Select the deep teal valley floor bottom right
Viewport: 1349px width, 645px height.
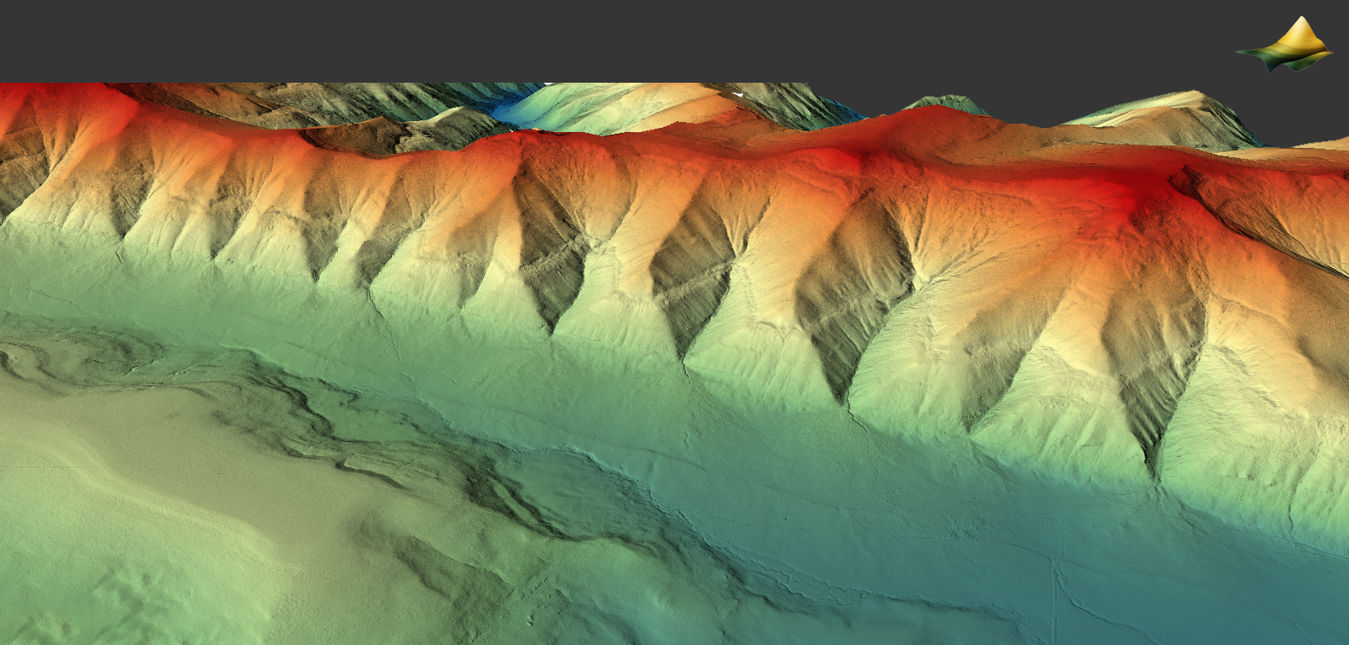[1212, 585]
